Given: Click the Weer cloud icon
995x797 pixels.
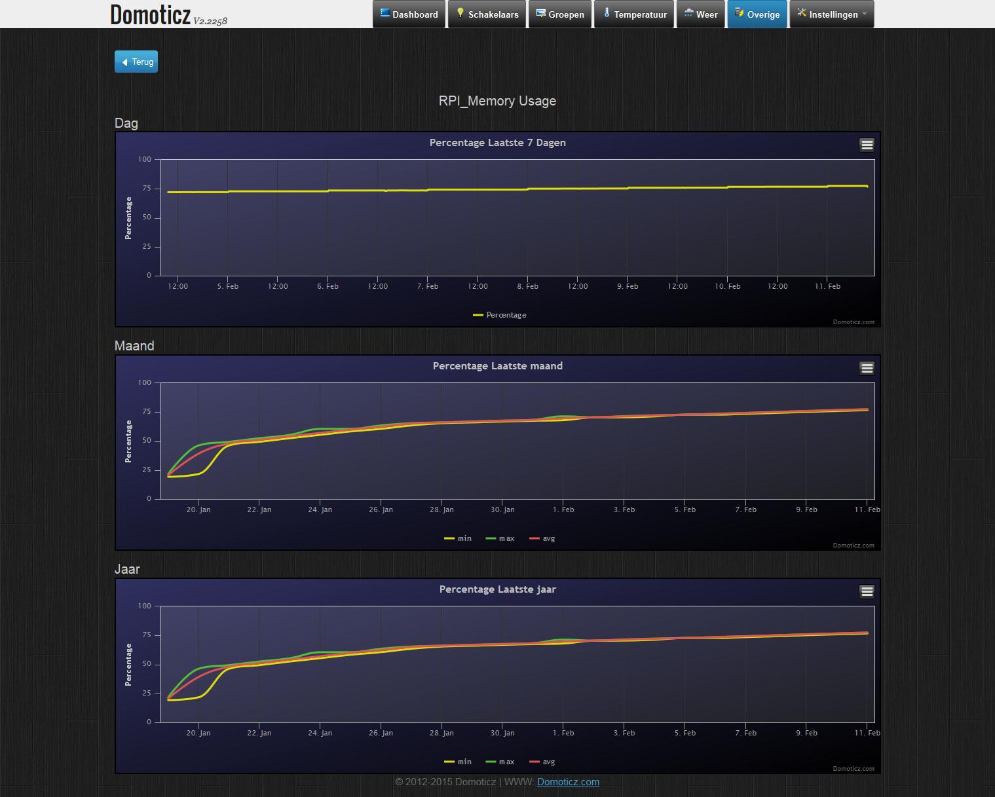Looking at the screenshot, I should point(689,13).
